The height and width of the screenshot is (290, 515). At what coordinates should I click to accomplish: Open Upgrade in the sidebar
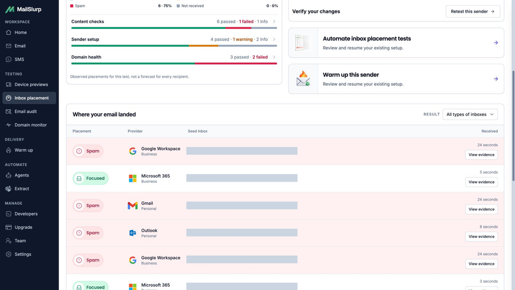(x=29, y=227)
